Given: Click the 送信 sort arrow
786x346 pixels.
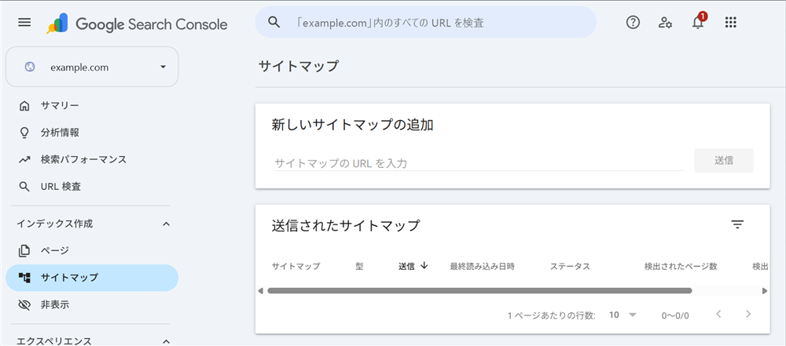Looking at the screenshot, I should (x=424, y=266).
